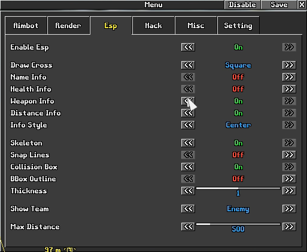The image size is (307, 252).
Task: Click the right arrow for Distance Info
Action: point(289,113)
